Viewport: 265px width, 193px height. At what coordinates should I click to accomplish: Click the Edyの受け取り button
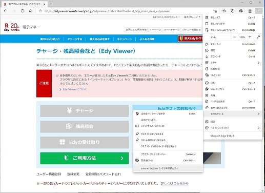pos(85,142)
